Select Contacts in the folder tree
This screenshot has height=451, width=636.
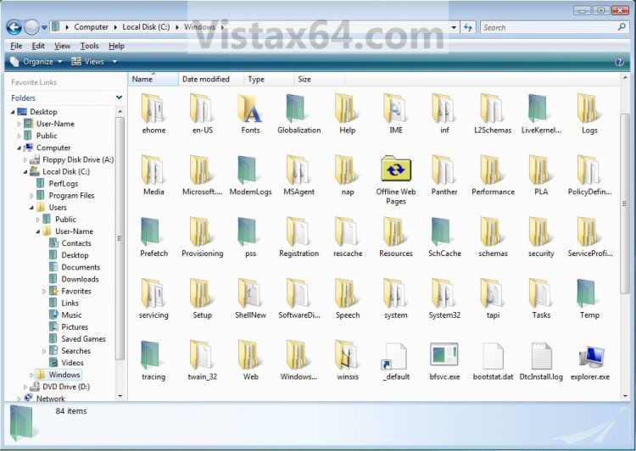[75, 243]
